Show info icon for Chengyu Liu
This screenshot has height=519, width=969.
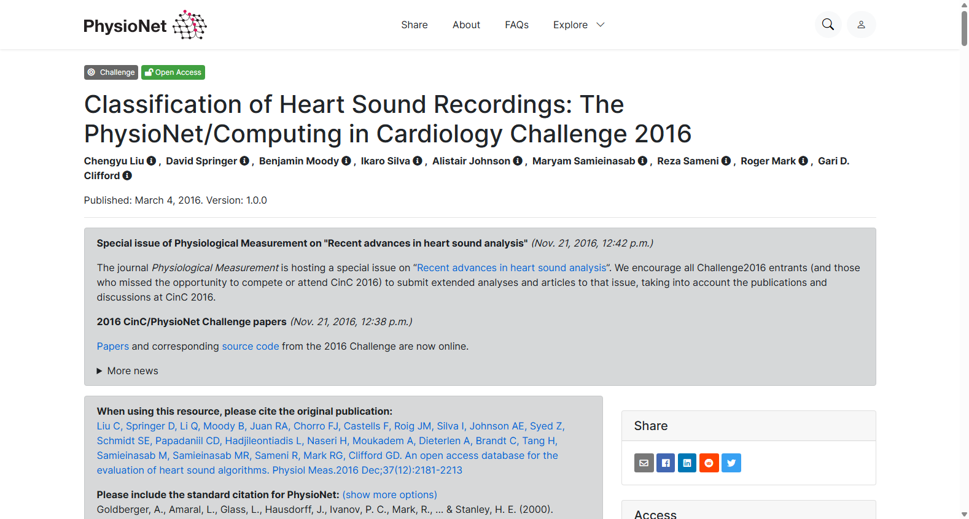click(x=152, y=161)
